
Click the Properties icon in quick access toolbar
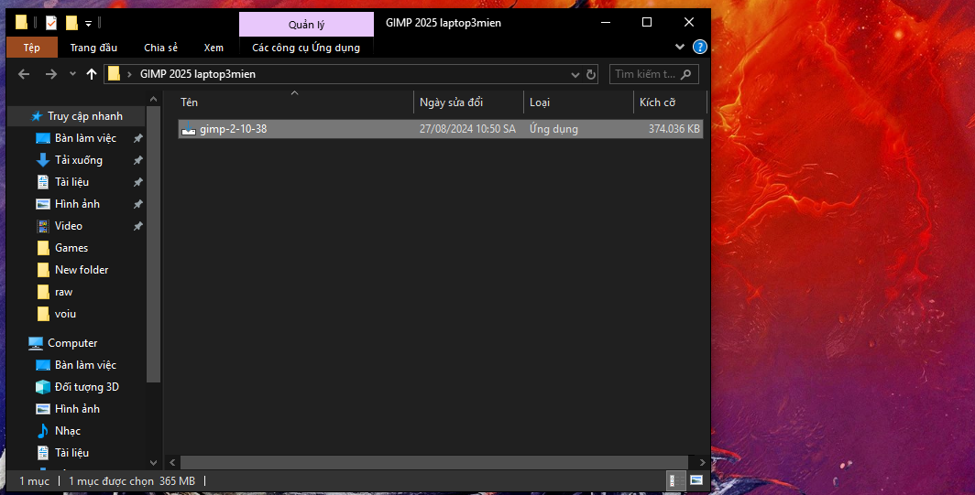tap(50, 23)
